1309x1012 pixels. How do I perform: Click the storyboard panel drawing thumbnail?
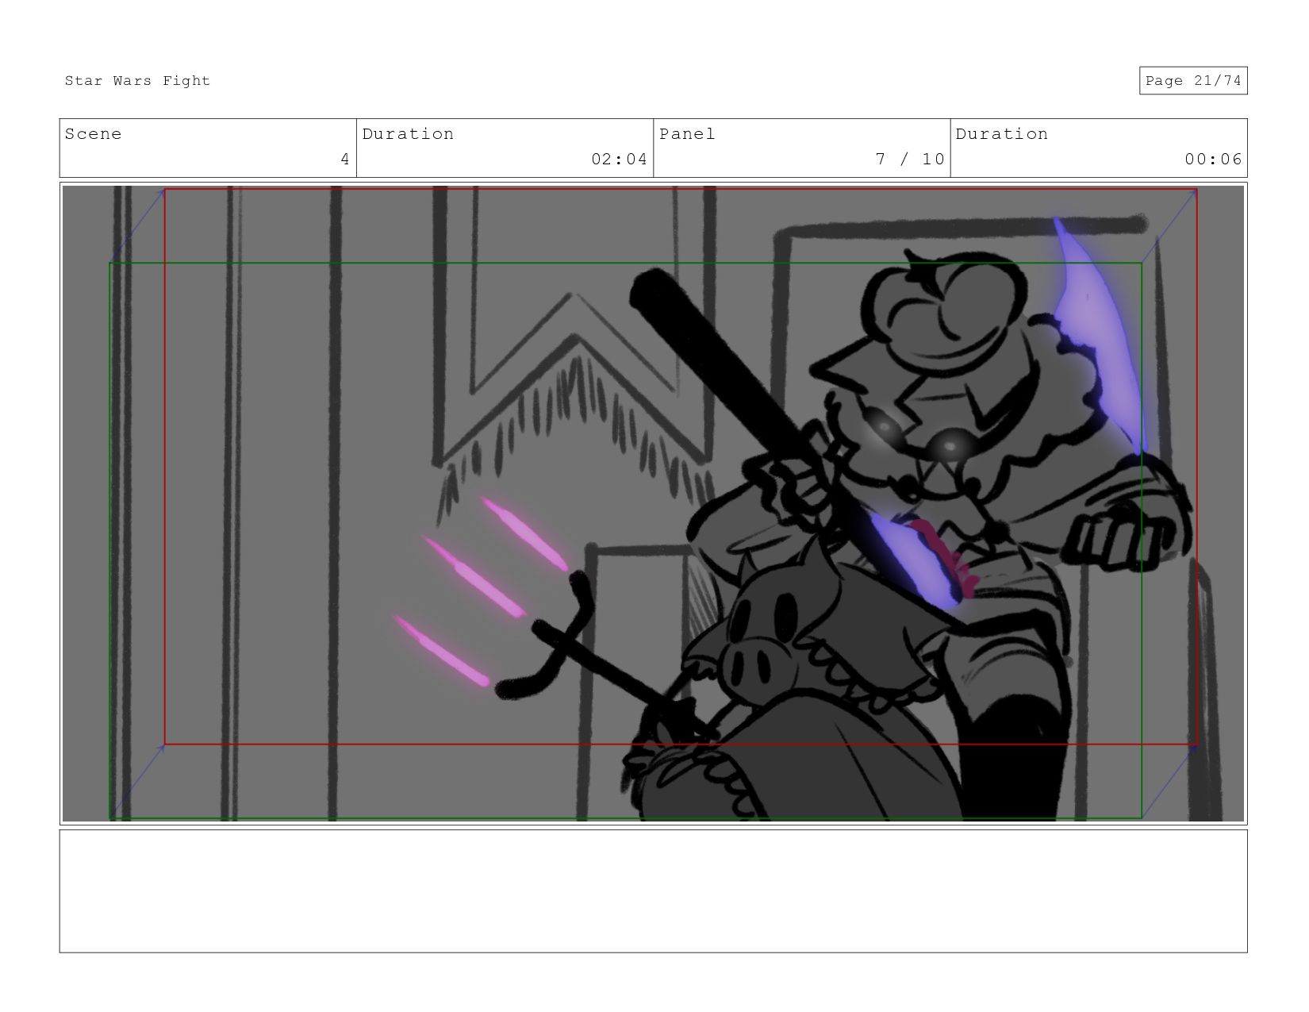[x=654, y=503]
